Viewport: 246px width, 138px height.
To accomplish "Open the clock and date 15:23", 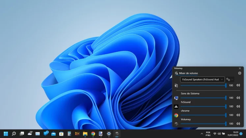I will point(233,134).
